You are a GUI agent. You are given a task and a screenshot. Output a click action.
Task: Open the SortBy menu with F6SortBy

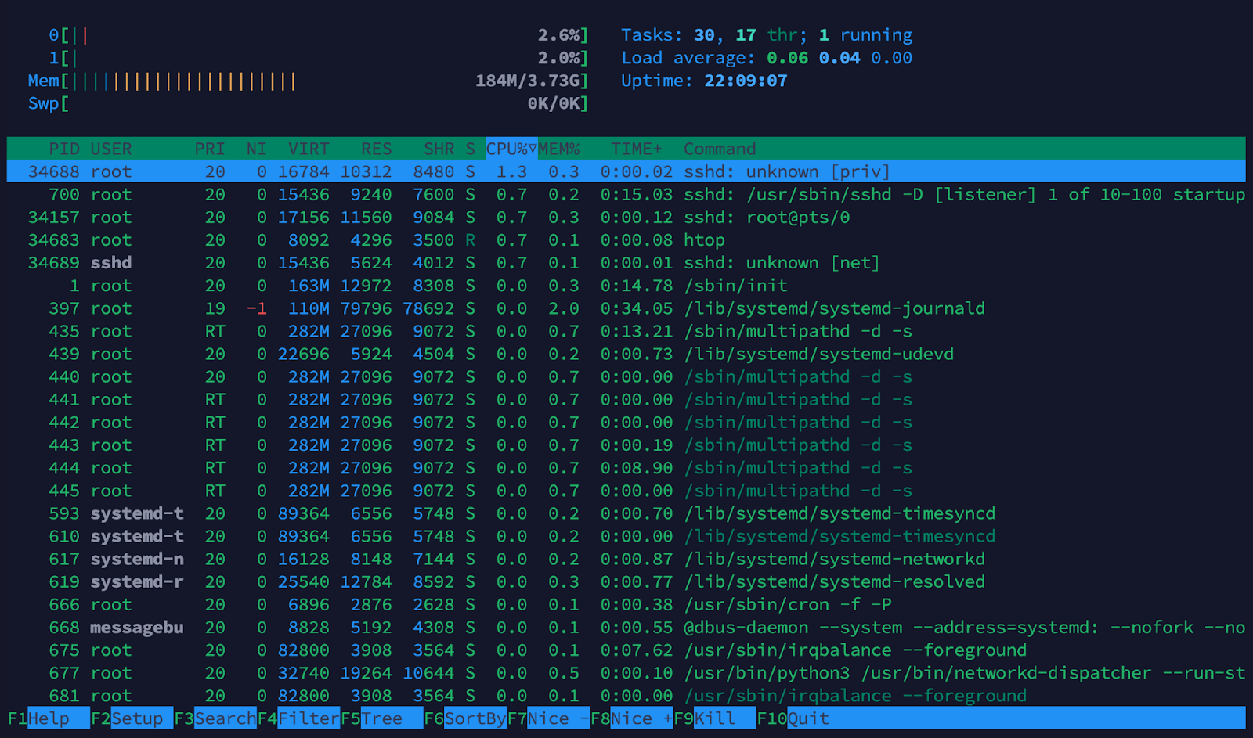click(x=467, y=718)
